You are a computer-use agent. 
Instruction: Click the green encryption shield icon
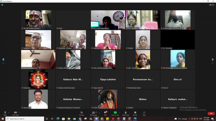[2, 5]
